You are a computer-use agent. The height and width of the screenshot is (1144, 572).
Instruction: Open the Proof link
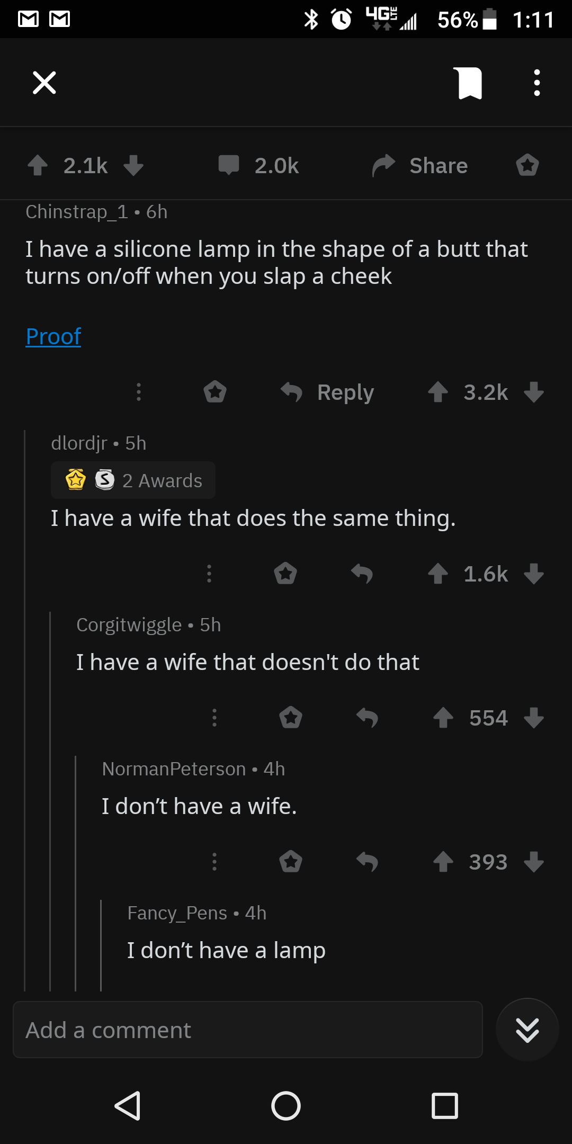pos(53,336)
